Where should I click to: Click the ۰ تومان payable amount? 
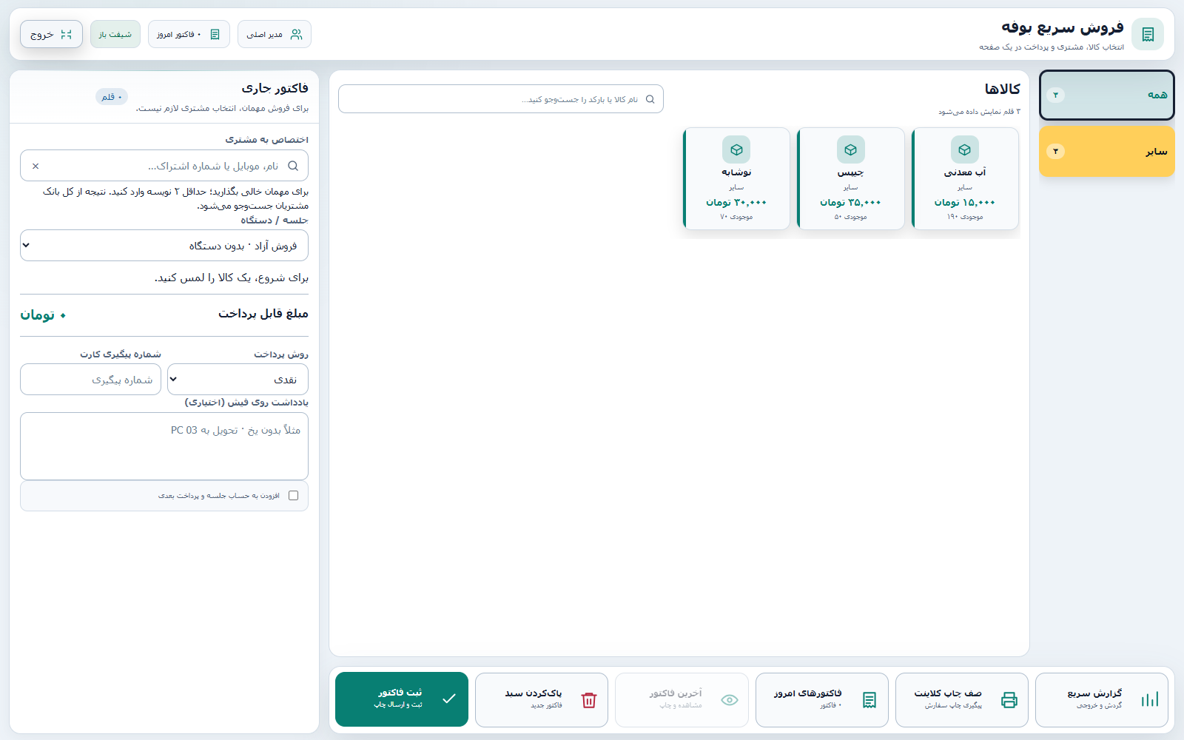coord(43,315)
